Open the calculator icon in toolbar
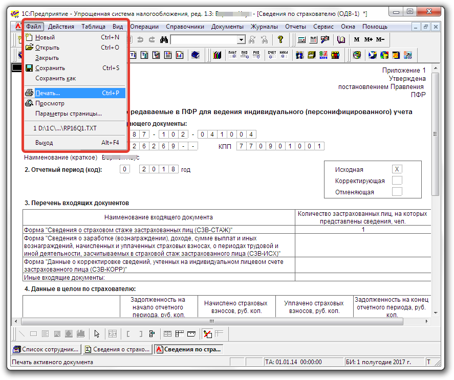Image resolution: width=454 pixels, height=380 pixels. [x=301, y=40]
